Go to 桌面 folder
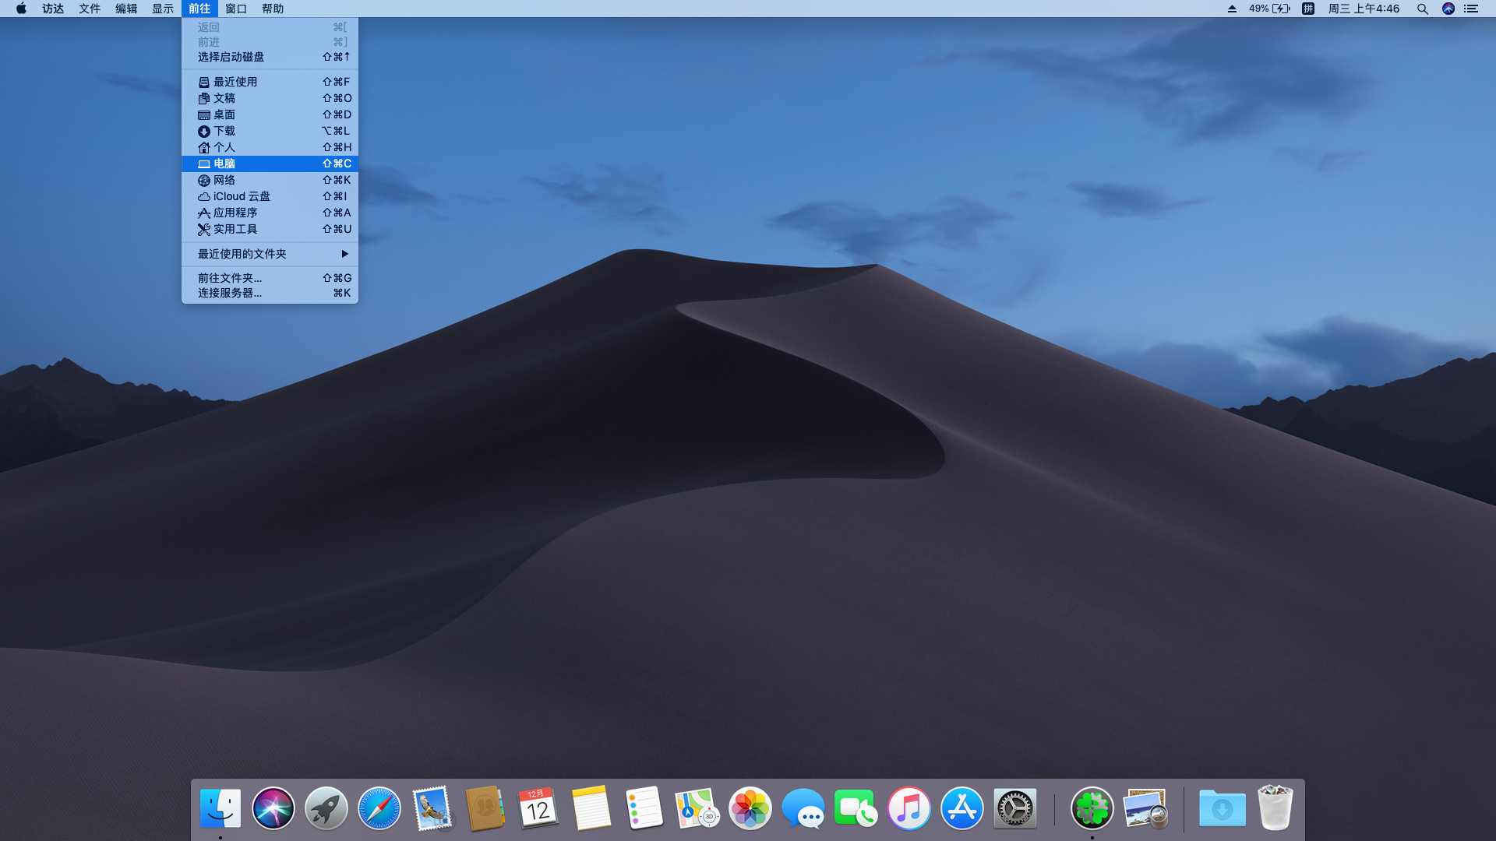Image resolution: width=1496 pixels, height=841 pixels. tap(270, 114)
